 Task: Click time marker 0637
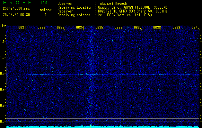tap(138, 28)
